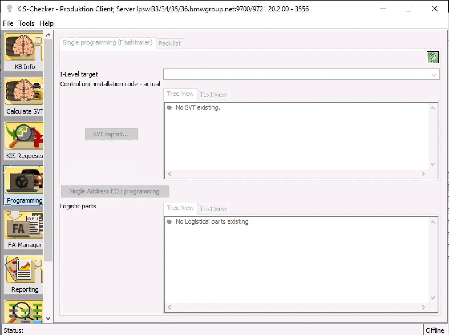Open the partially visible last sidebar module icon
Screen dimensions: 449x335
(24, 312)
